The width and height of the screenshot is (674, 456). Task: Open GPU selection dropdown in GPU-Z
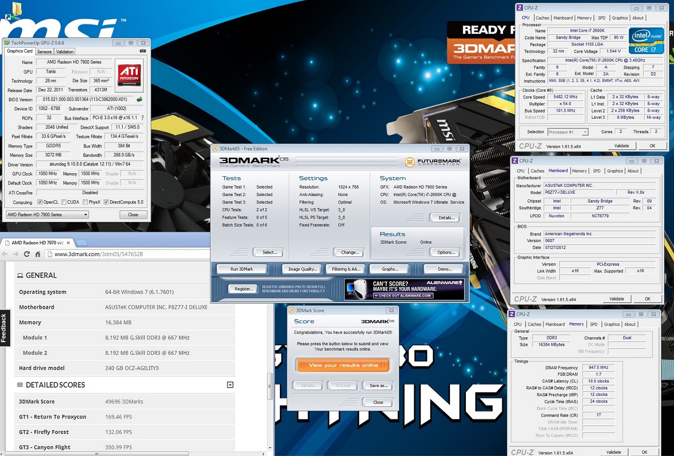(x=47, y=214)
